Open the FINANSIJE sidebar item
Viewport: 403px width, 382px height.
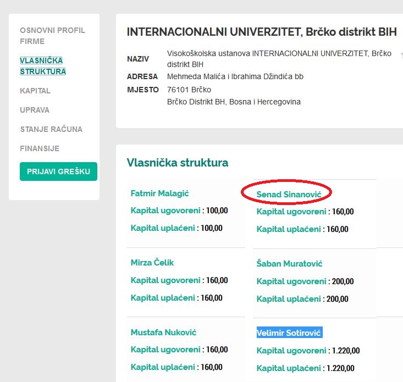[40, 148]
